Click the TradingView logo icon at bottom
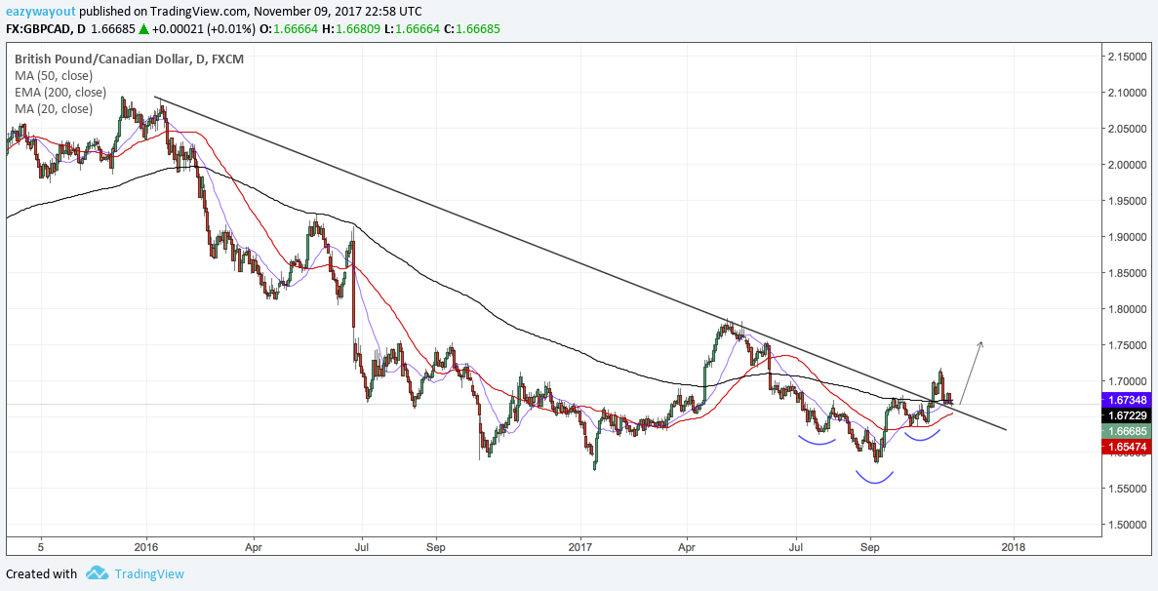This screenshot has height=591, width=1158. (97, 573)
